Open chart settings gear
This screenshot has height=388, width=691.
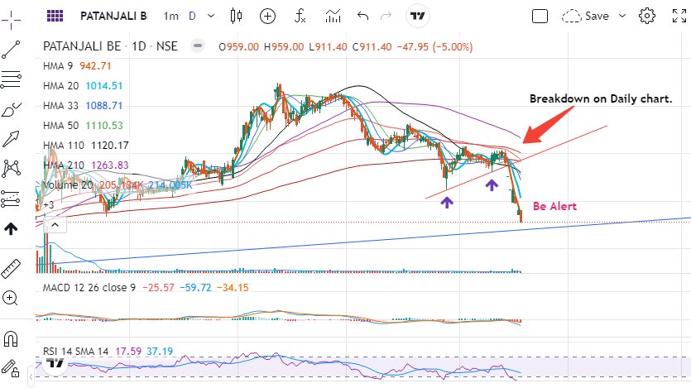click(x=647, y=17)
